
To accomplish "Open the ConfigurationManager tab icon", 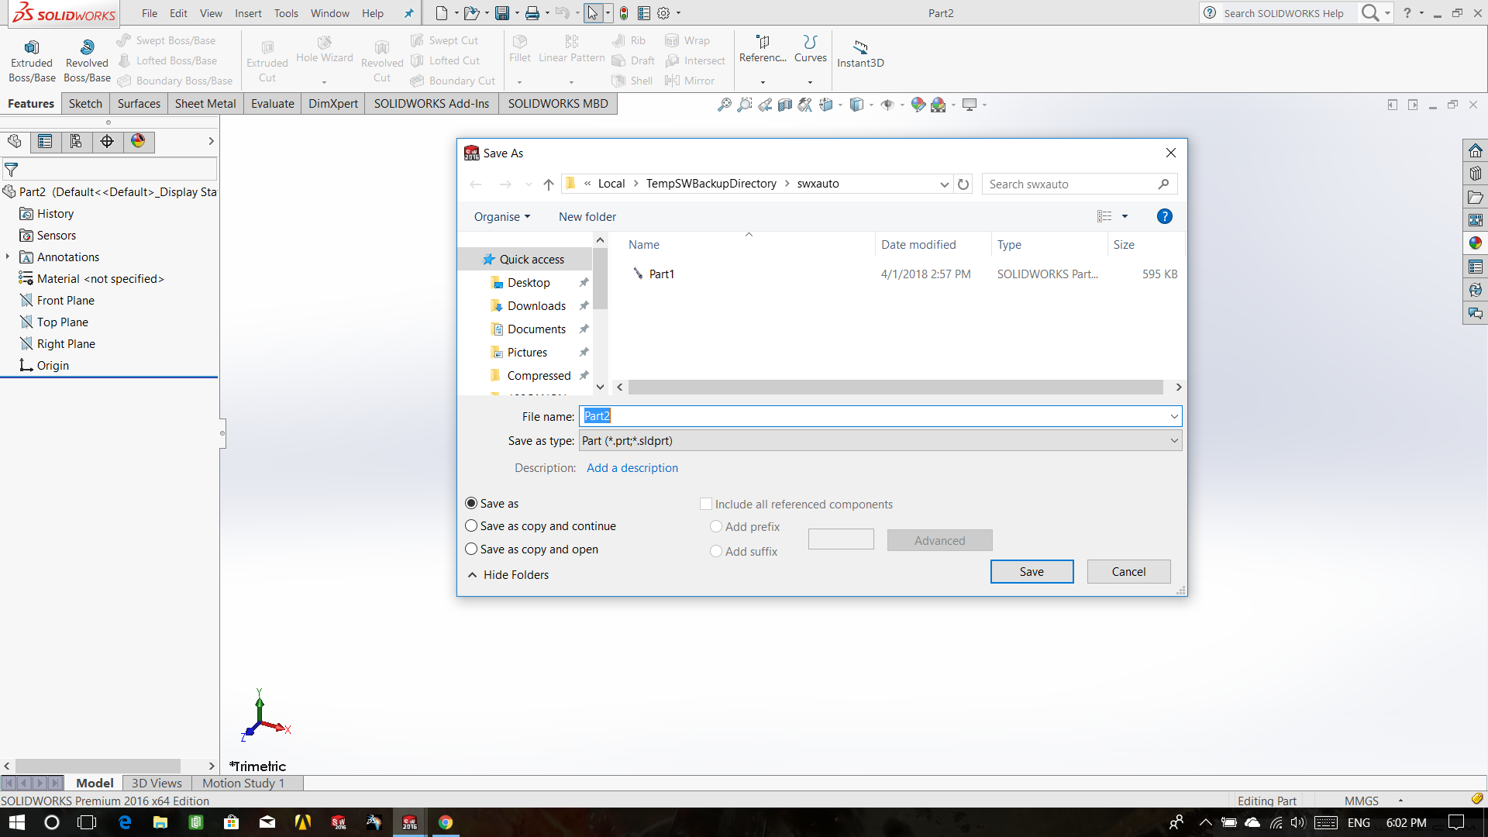I will click(76, 141).
